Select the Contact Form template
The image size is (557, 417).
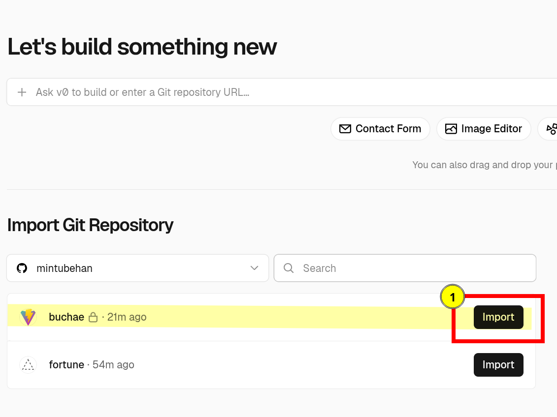click(x=381, y=129)
